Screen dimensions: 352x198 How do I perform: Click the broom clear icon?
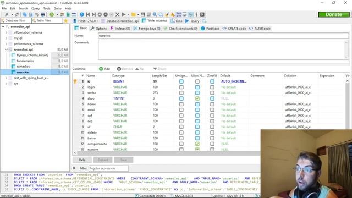pos(167,14)
